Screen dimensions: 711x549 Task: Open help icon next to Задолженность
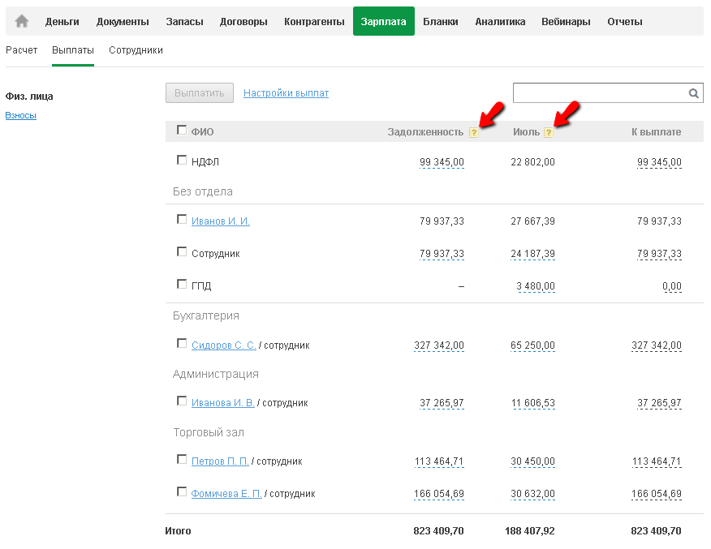474,133
